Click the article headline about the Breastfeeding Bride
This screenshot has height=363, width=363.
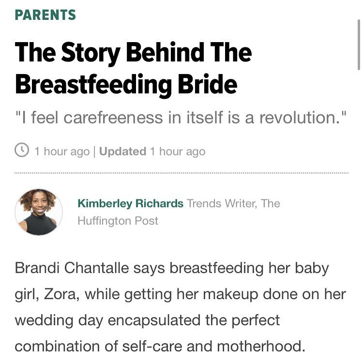pyautogui.click(x=133, y=68)
